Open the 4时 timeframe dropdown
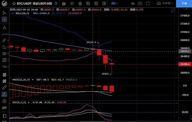This screenshot has width=192, height=122. [115, 4]
